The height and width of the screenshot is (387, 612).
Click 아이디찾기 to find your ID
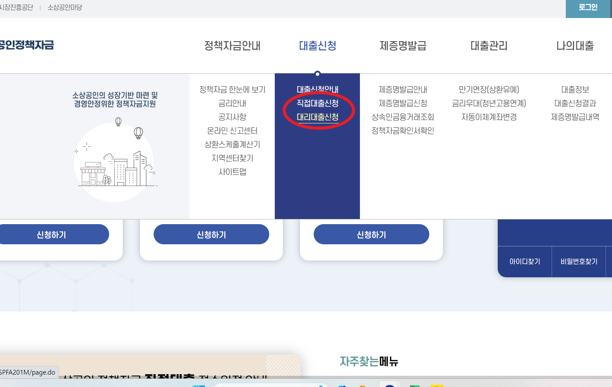point(524,262)
